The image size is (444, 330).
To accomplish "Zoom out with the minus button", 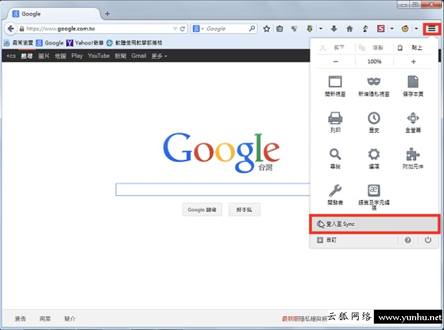I will click(x=336, y=61).
